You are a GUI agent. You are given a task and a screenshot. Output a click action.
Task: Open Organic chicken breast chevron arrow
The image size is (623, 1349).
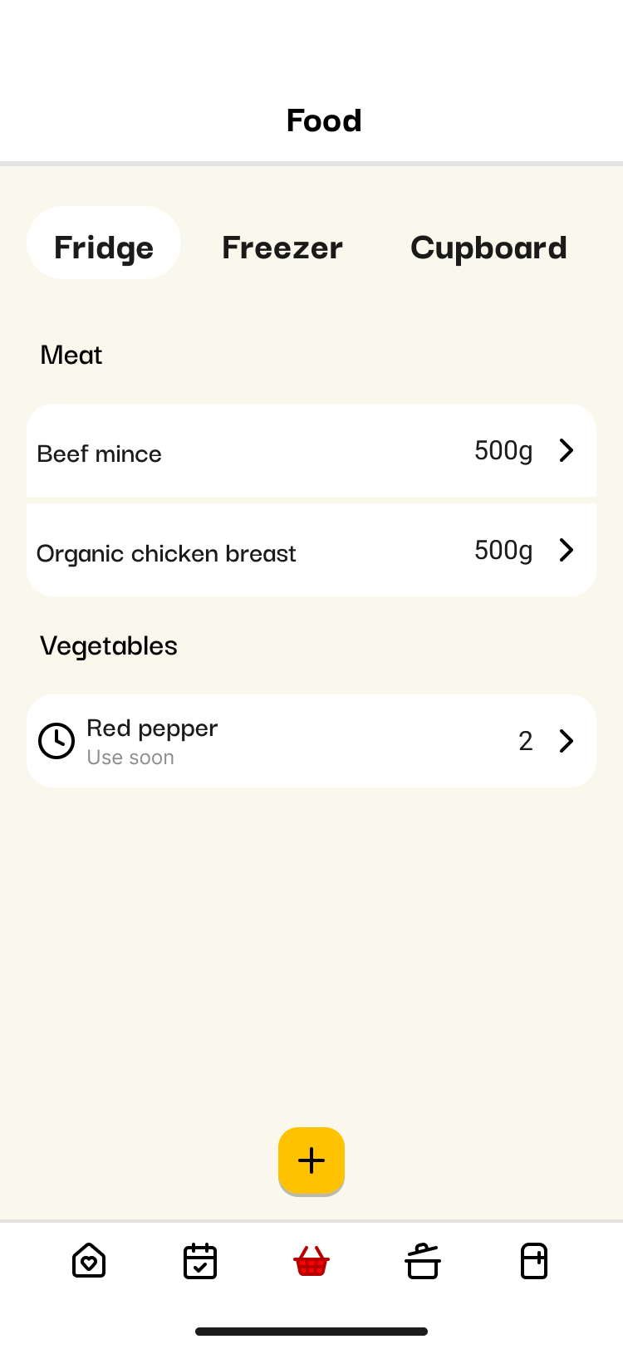click(x=567, y=550)
